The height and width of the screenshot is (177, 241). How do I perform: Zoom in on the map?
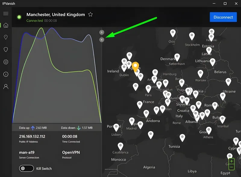(x=231, y=162)
